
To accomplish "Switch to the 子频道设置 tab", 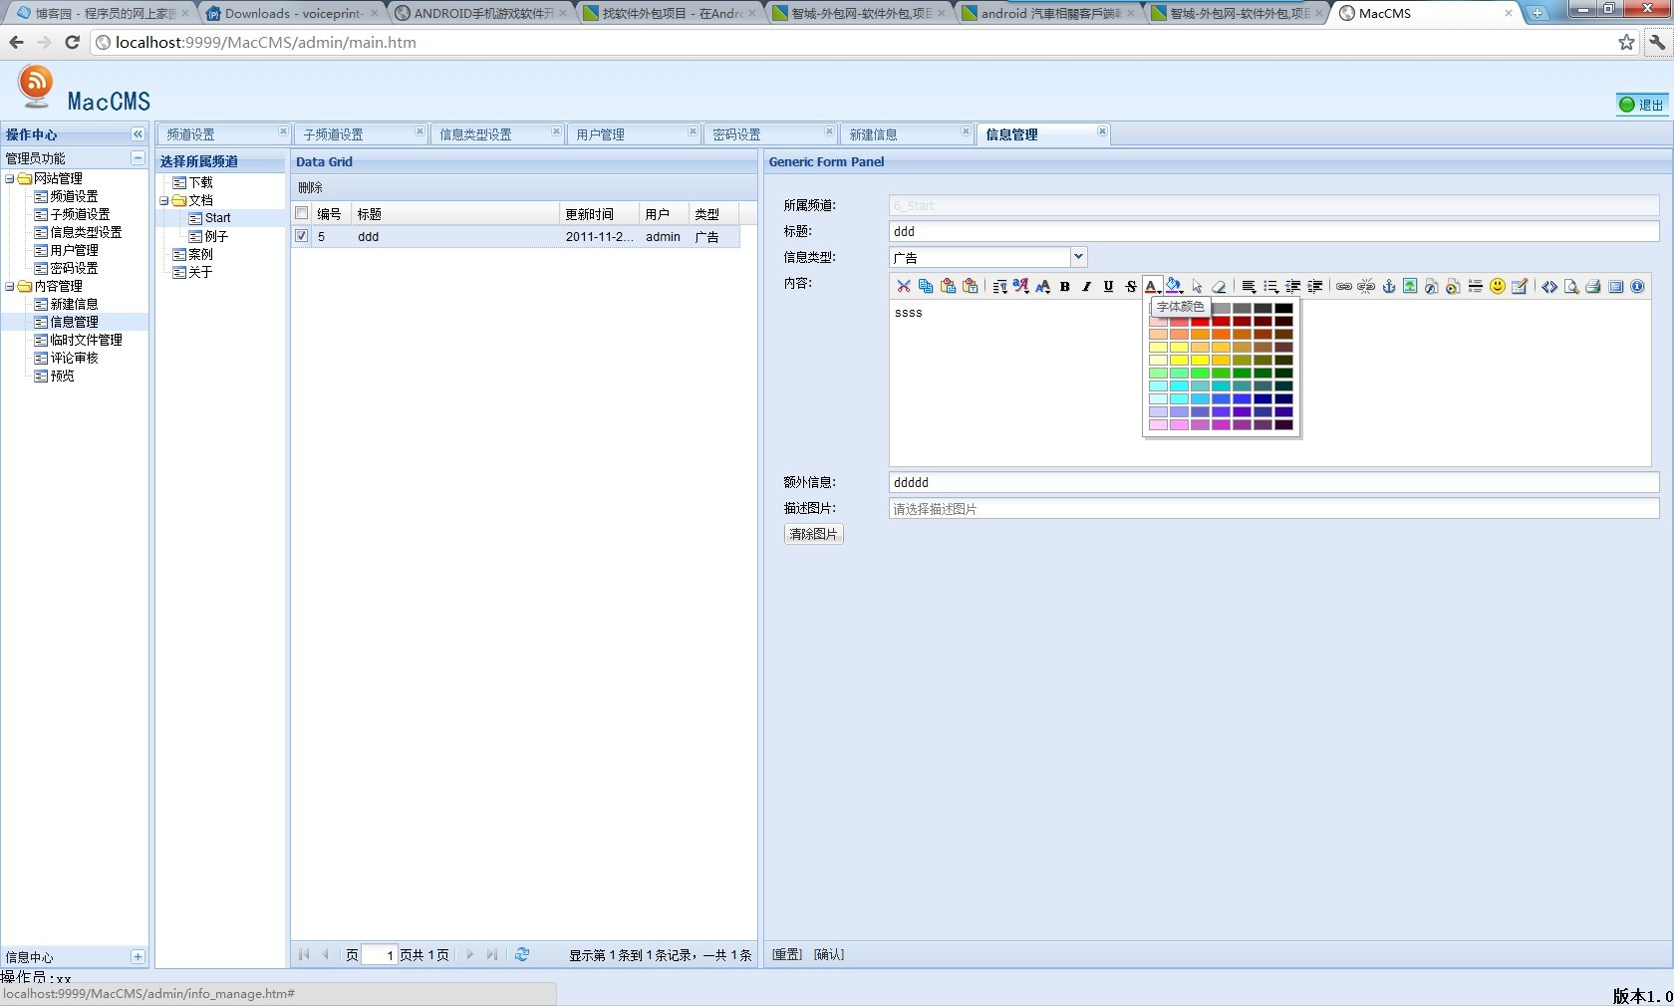I will coord(333,134).
